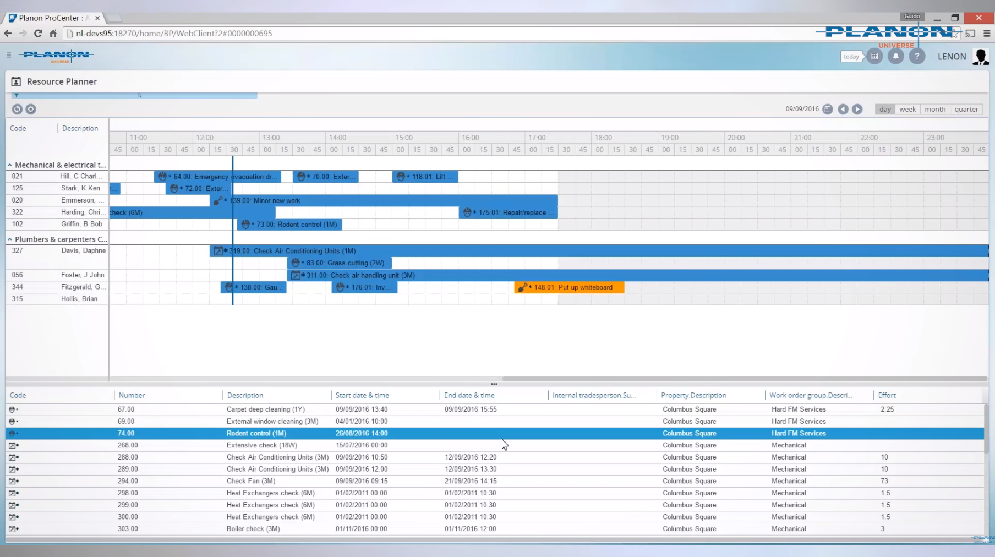The image size is (995, 557).
Task: Select the Planon ProCenter browser tab
Action: pyautogui.click(x=53, y=18)
